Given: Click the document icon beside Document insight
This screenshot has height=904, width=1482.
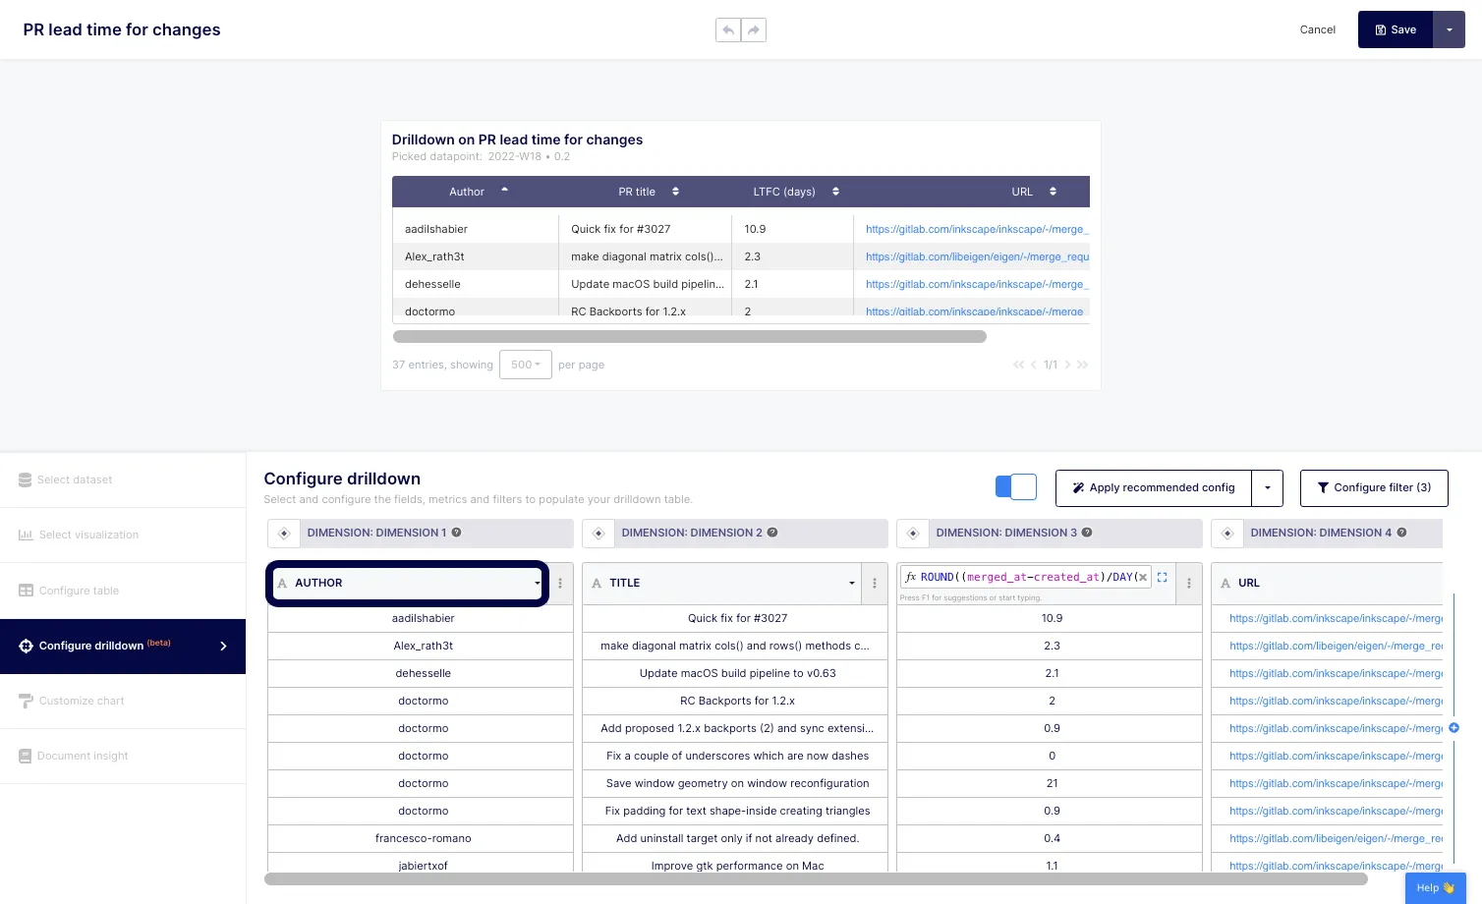Looking at the screenshot, I should coord(25,756).
